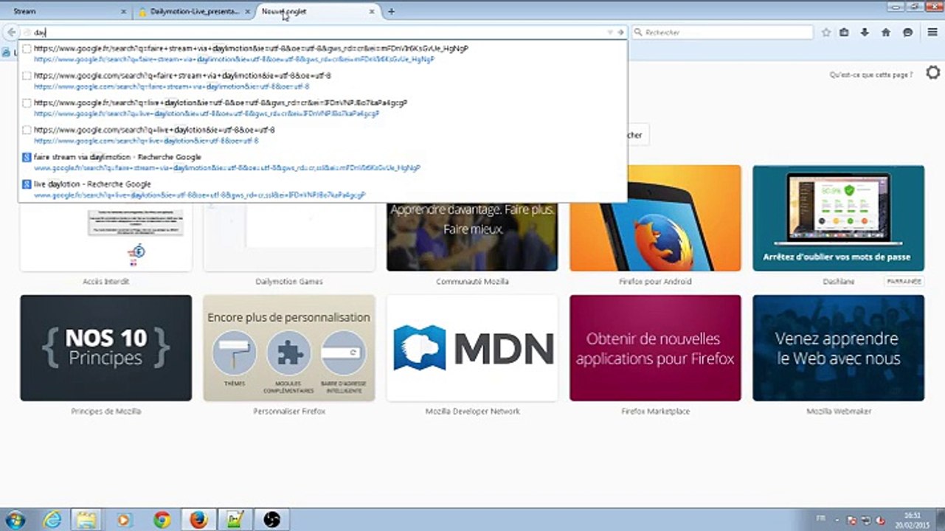Open the Firefox pour Android tile

click(655, 218)
